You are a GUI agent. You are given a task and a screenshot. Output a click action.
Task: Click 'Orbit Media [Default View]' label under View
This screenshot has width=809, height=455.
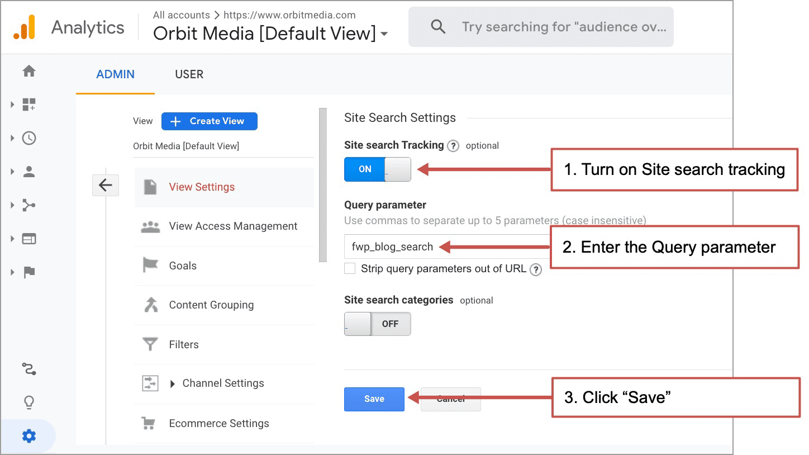coord(186,146)
